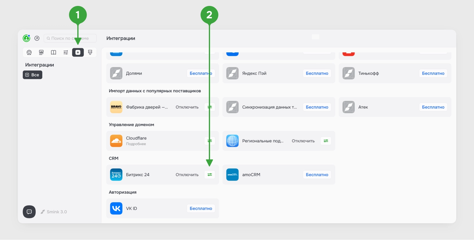Viewport: 474px width, 241px height.
Task: Click the Cloudflare card title
Action: (136, 138)
